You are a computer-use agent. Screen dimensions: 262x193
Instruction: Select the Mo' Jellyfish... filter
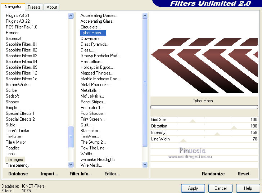click(92, 96)
